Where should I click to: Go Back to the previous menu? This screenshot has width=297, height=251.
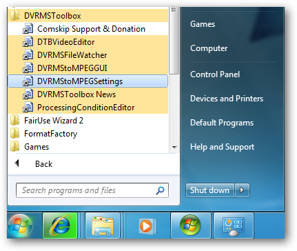click(x=44, y=164)
